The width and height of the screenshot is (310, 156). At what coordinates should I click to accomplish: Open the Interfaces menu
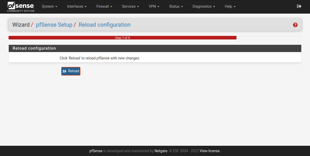(77, 6)
